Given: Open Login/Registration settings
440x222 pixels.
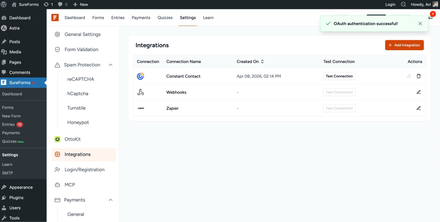Looking at the screenshot, I should (x=84, y=170).
